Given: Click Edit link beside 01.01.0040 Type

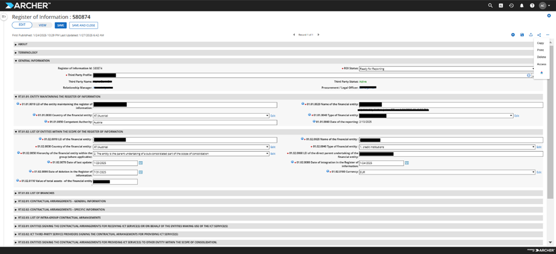Looking at the screenshot, I should tap(517, 116).
